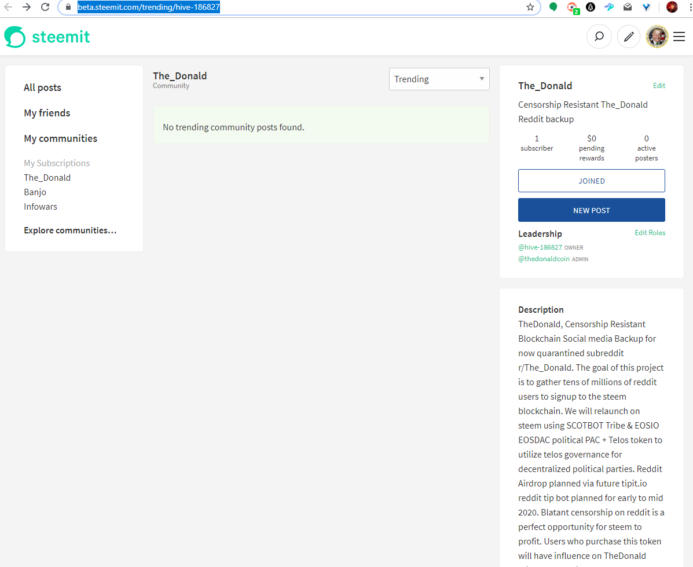Open @hive-186827 owner profile
Screen dimensions: 693x567
540,247
